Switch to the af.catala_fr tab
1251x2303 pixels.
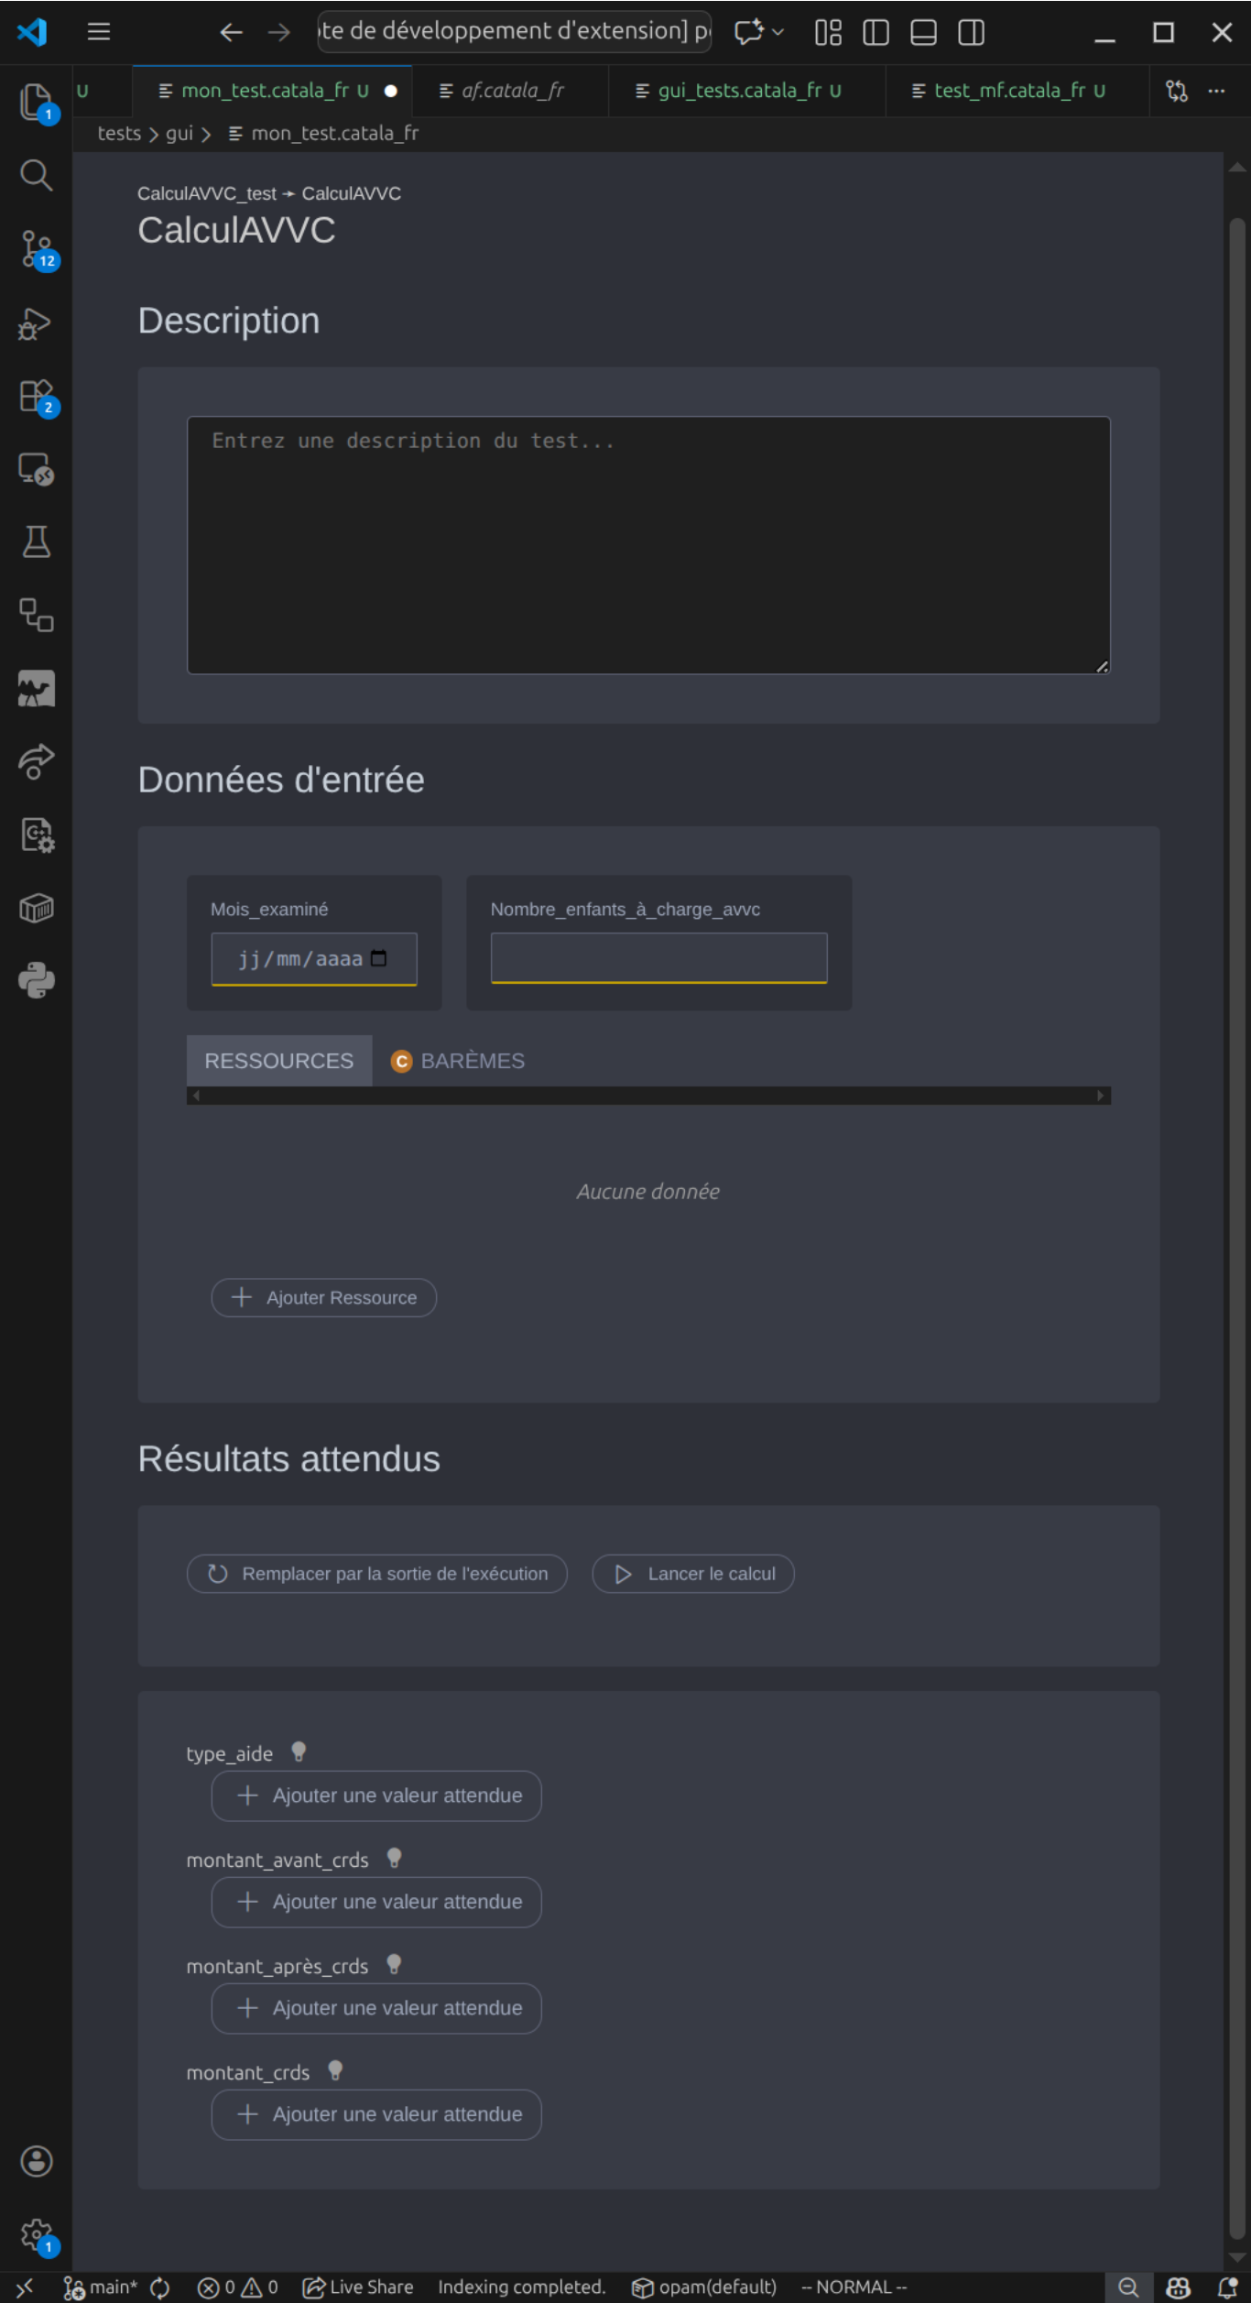pos(510,91)
